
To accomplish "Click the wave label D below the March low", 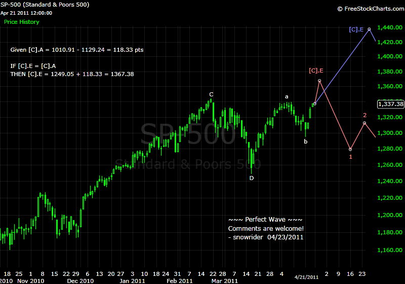I will [x=252, y=178].
